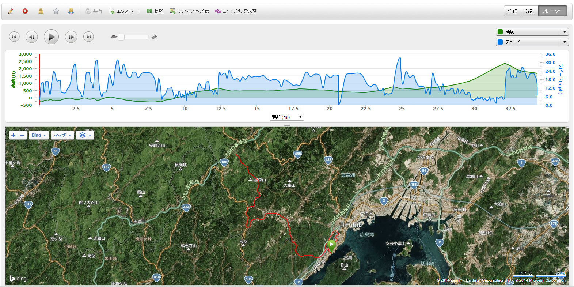Open the map layers dropdown
Image resolution: width=574 pixels, height=287 pixels.
[85, 135]
